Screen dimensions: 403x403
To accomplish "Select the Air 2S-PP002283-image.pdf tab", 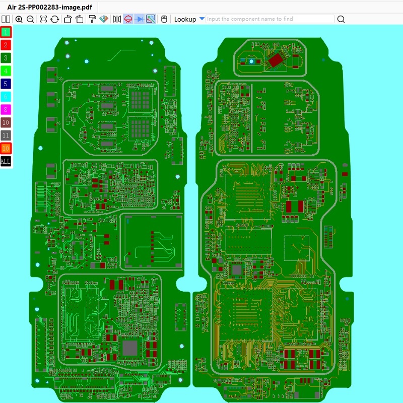I will (49, 7).
